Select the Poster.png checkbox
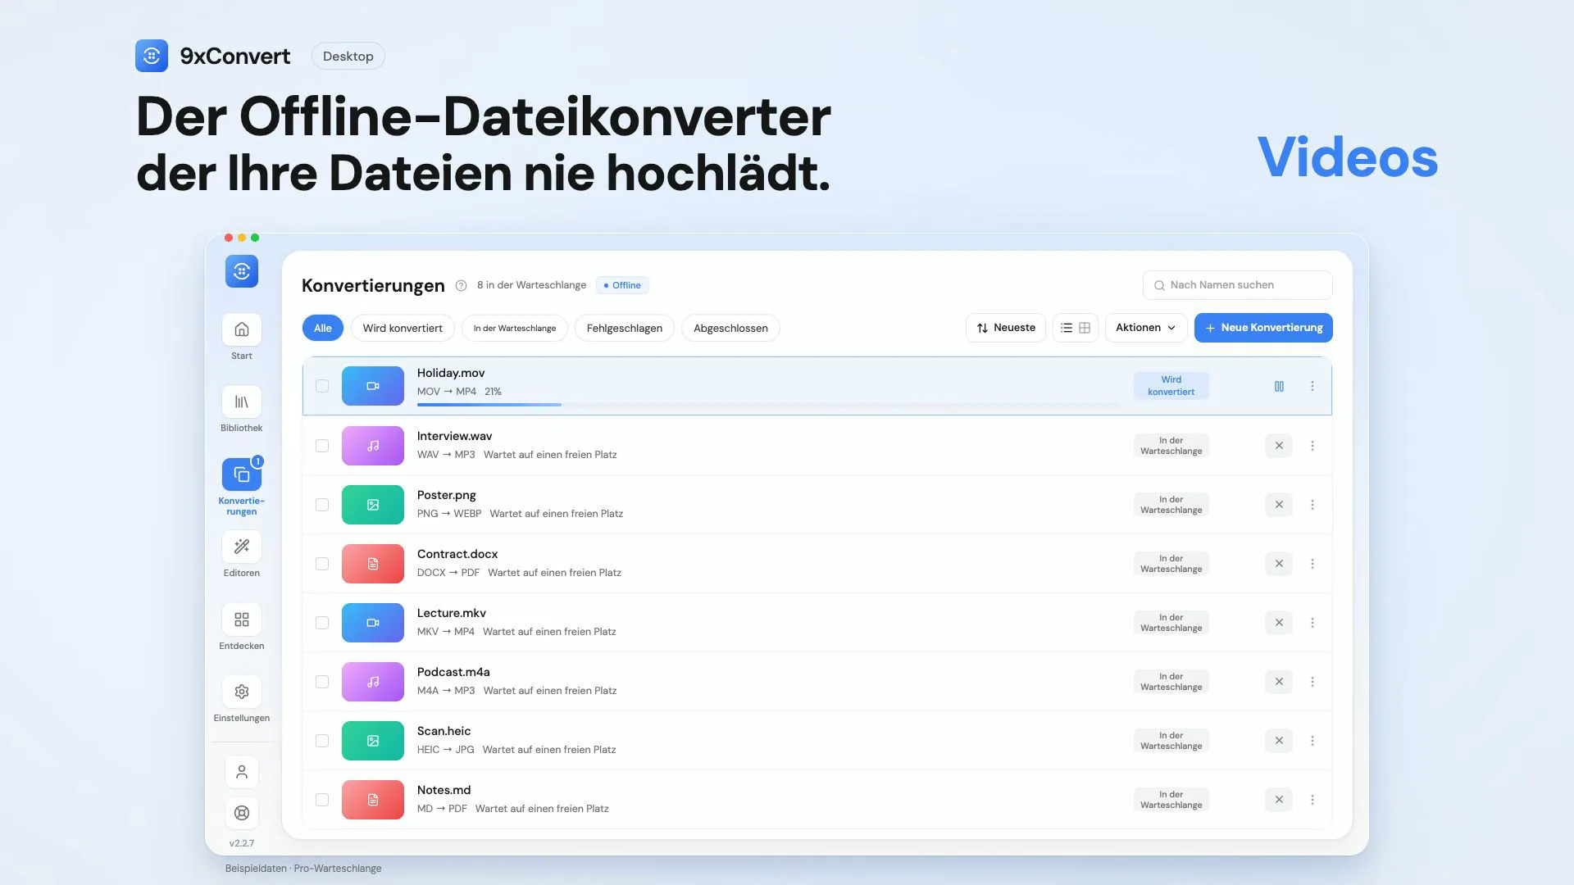This screenshot has width=1574, height=885. coord(322,505)
